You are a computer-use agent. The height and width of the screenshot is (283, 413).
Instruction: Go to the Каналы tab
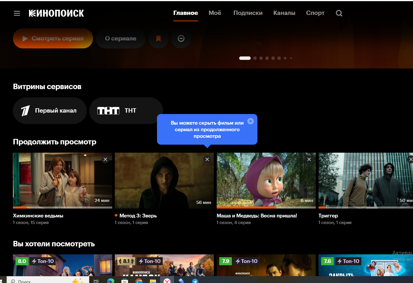pyautogui.click(x=284, y=13)
